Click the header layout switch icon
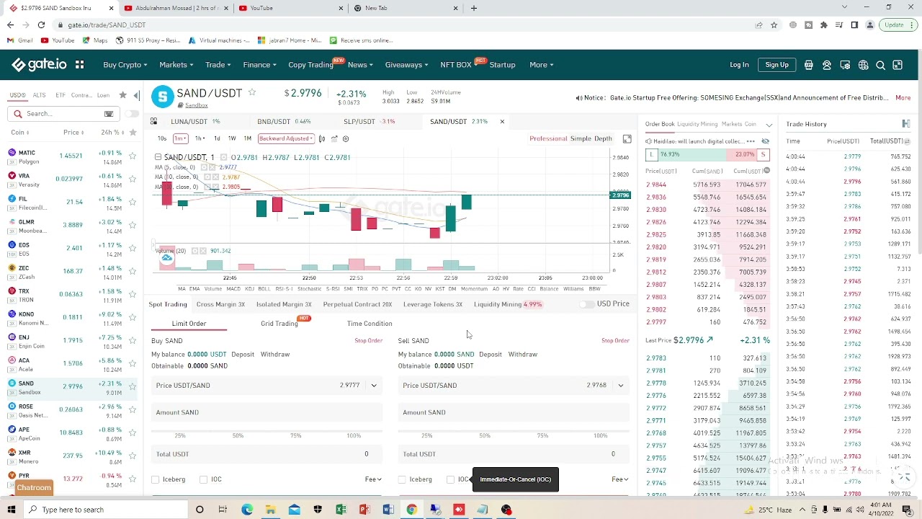This screenshot has width=922, height=519. click(898, 65)
